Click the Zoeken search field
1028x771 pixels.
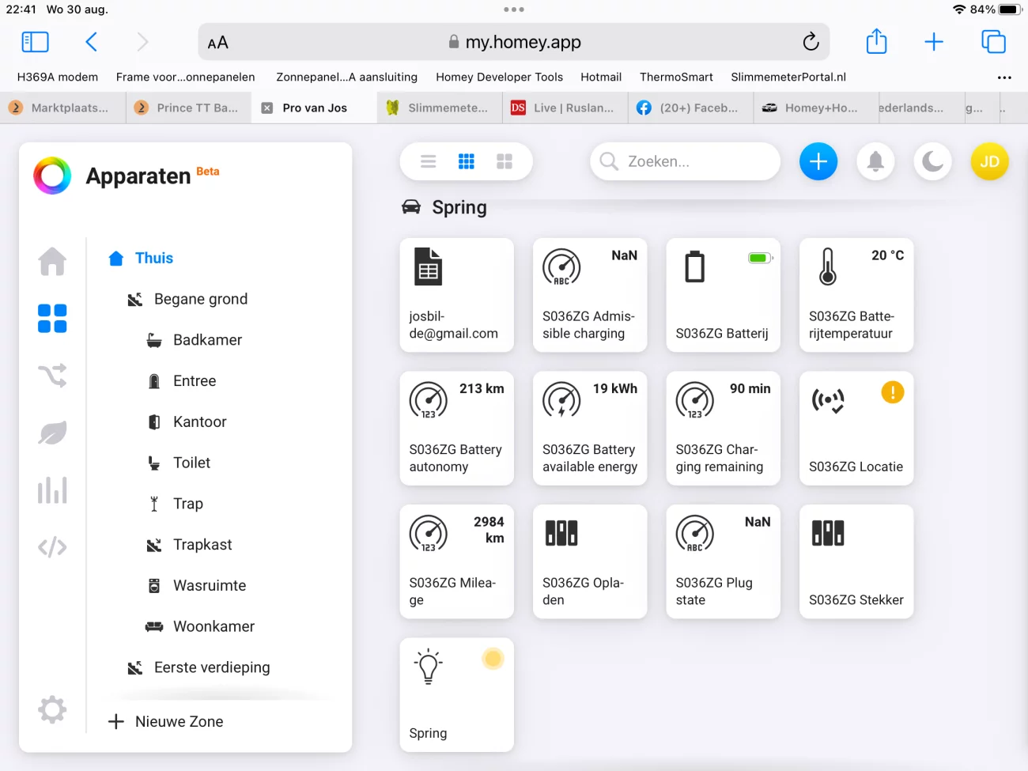click(x=685, y=161)
